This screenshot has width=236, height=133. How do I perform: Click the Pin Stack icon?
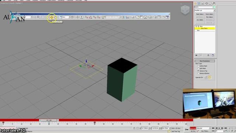(x=196, y=55)
